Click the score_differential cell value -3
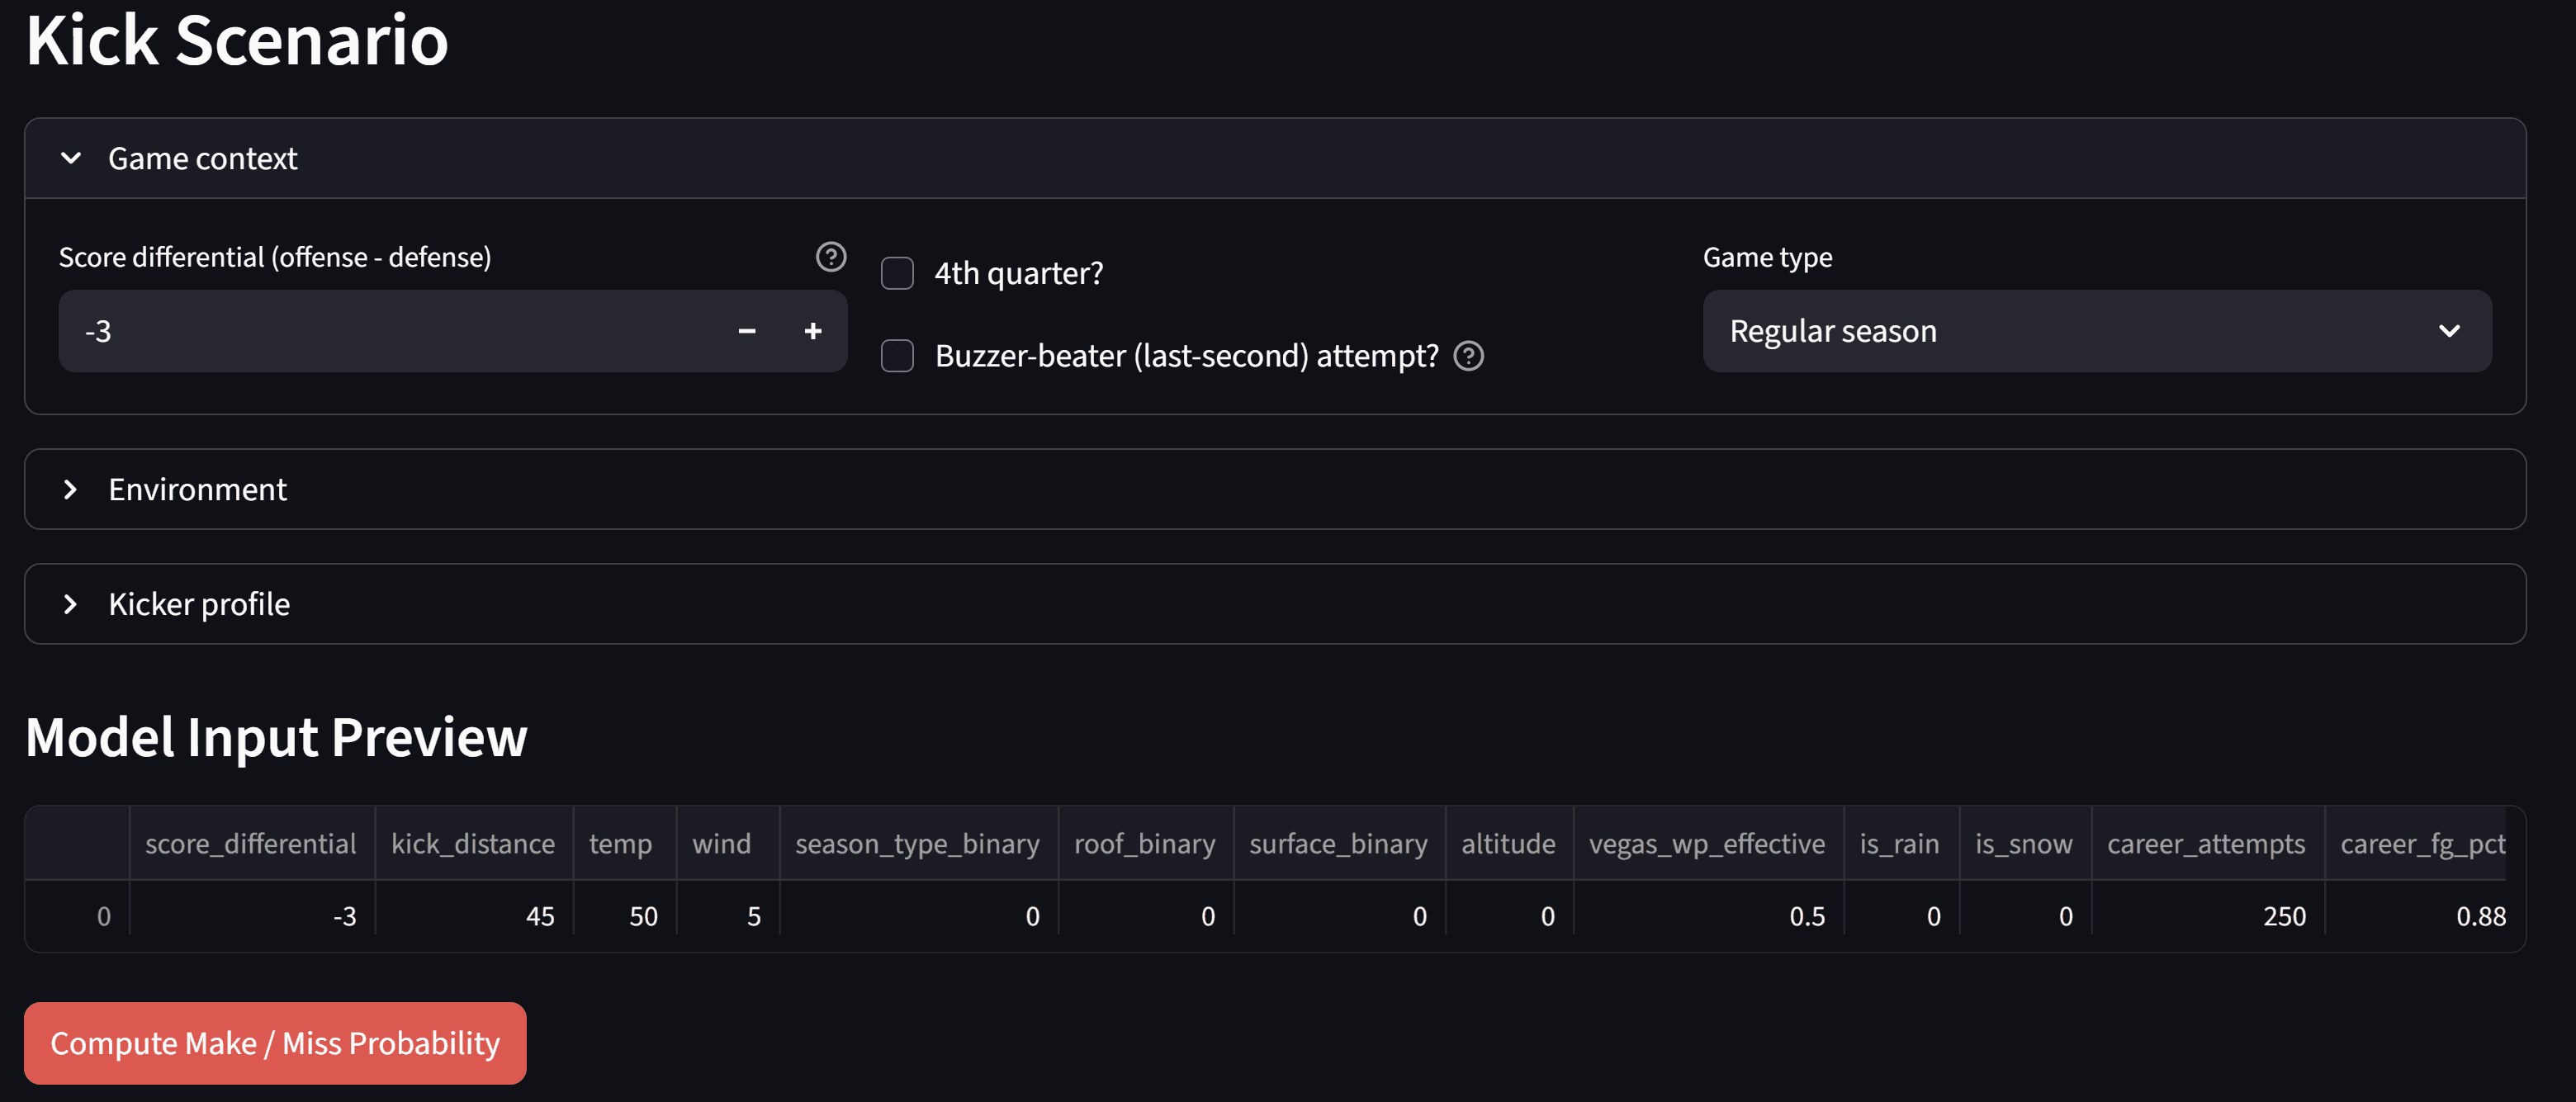This screenshot has width=2576, height=1102. pyautogui.click(x=252, y=916)
